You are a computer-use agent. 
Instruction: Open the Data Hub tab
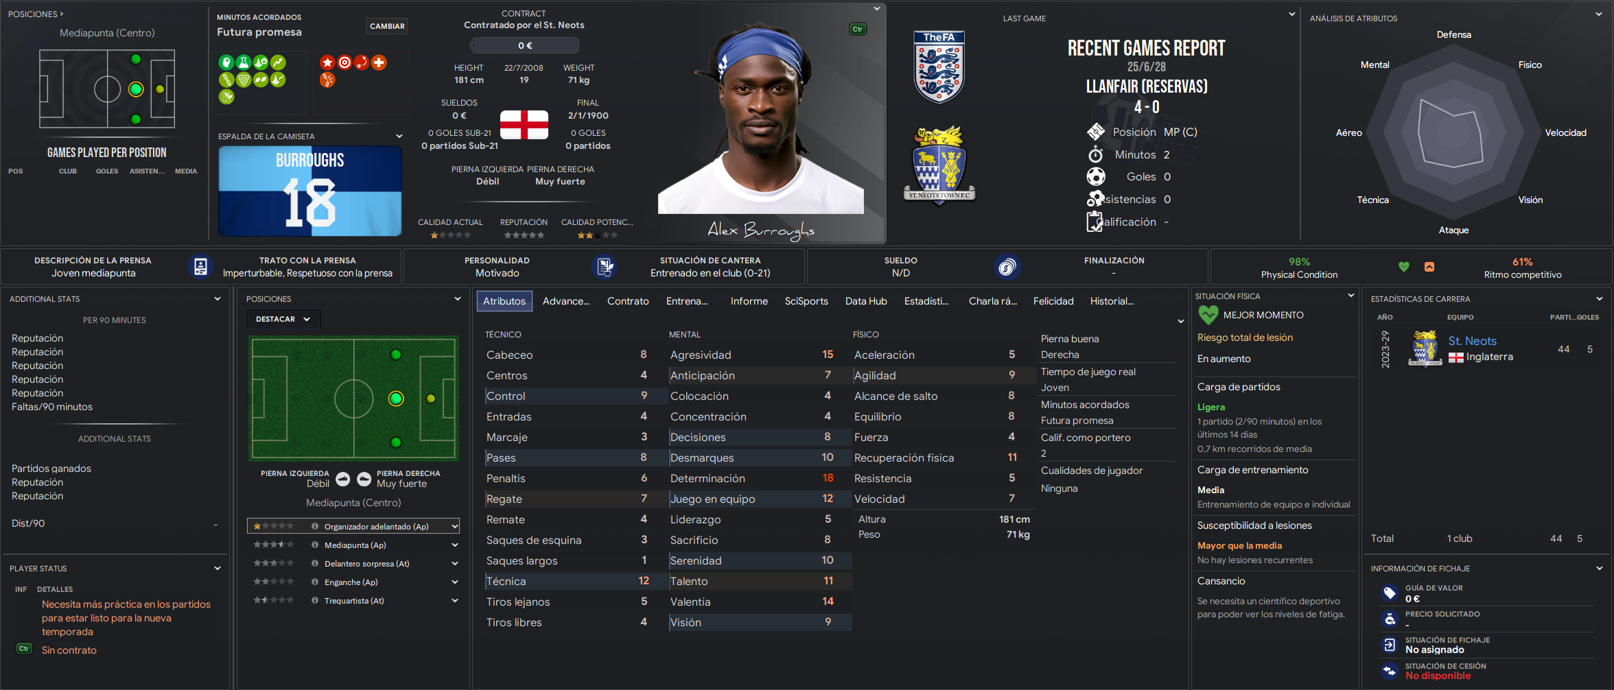tap(866, 301)
